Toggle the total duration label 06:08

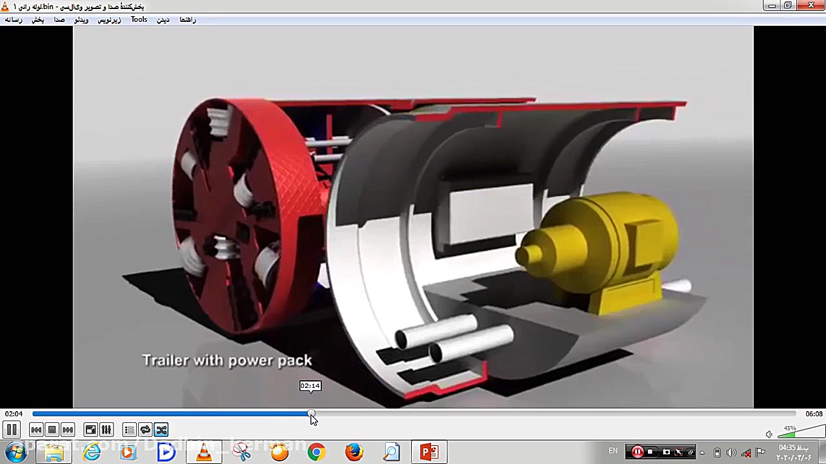click(814, 414)
